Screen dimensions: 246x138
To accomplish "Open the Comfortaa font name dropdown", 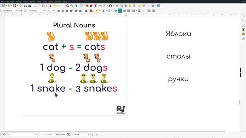I will click(x=44, y=11).
